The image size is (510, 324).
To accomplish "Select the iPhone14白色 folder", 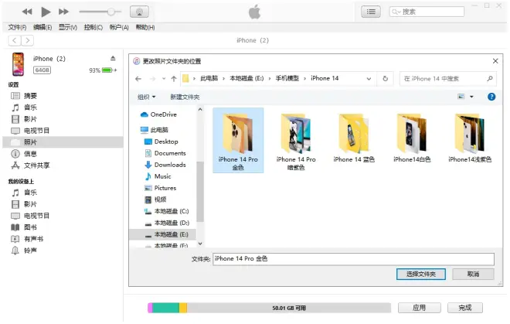I will click(x=412, y=138).
